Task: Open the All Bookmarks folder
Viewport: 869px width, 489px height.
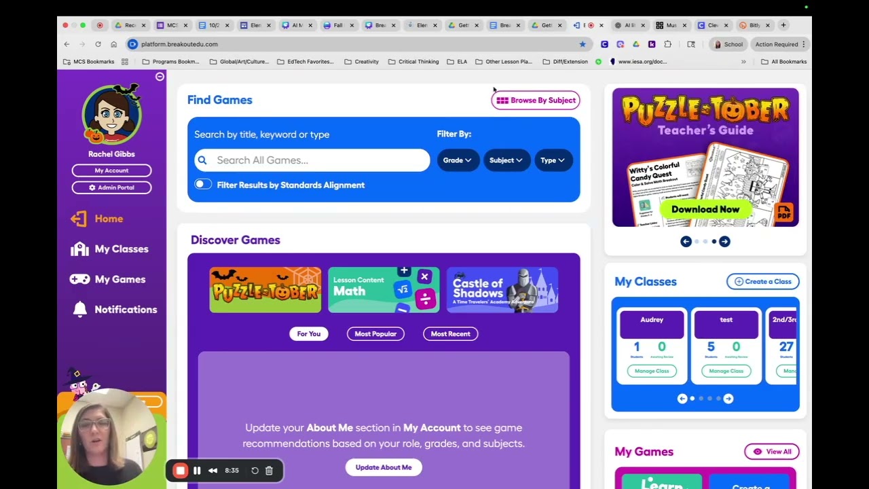Action: coord(784,62)
